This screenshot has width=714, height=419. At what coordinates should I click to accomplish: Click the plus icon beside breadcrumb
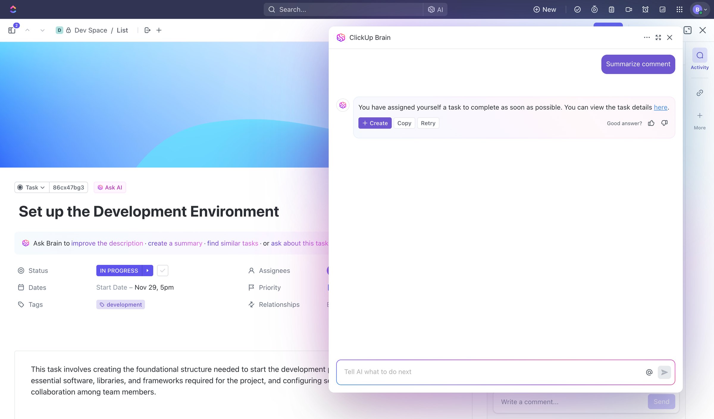(159, 30)
